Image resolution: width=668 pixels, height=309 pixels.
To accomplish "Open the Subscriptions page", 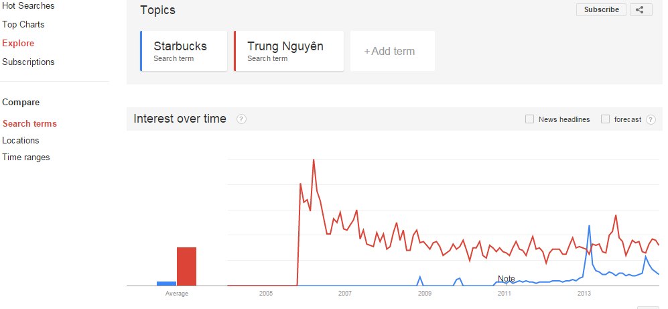I will click(x=28, y=62).
